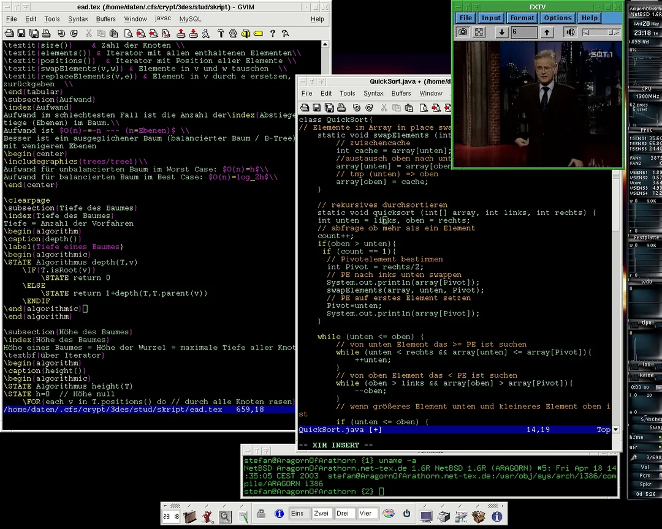Switch to workspace Vier in the pager
662x529 pixels.
(365, 514)
